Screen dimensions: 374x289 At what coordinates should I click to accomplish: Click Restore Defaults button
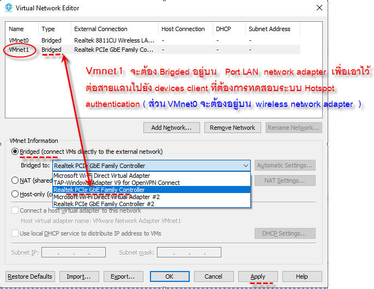30,276
